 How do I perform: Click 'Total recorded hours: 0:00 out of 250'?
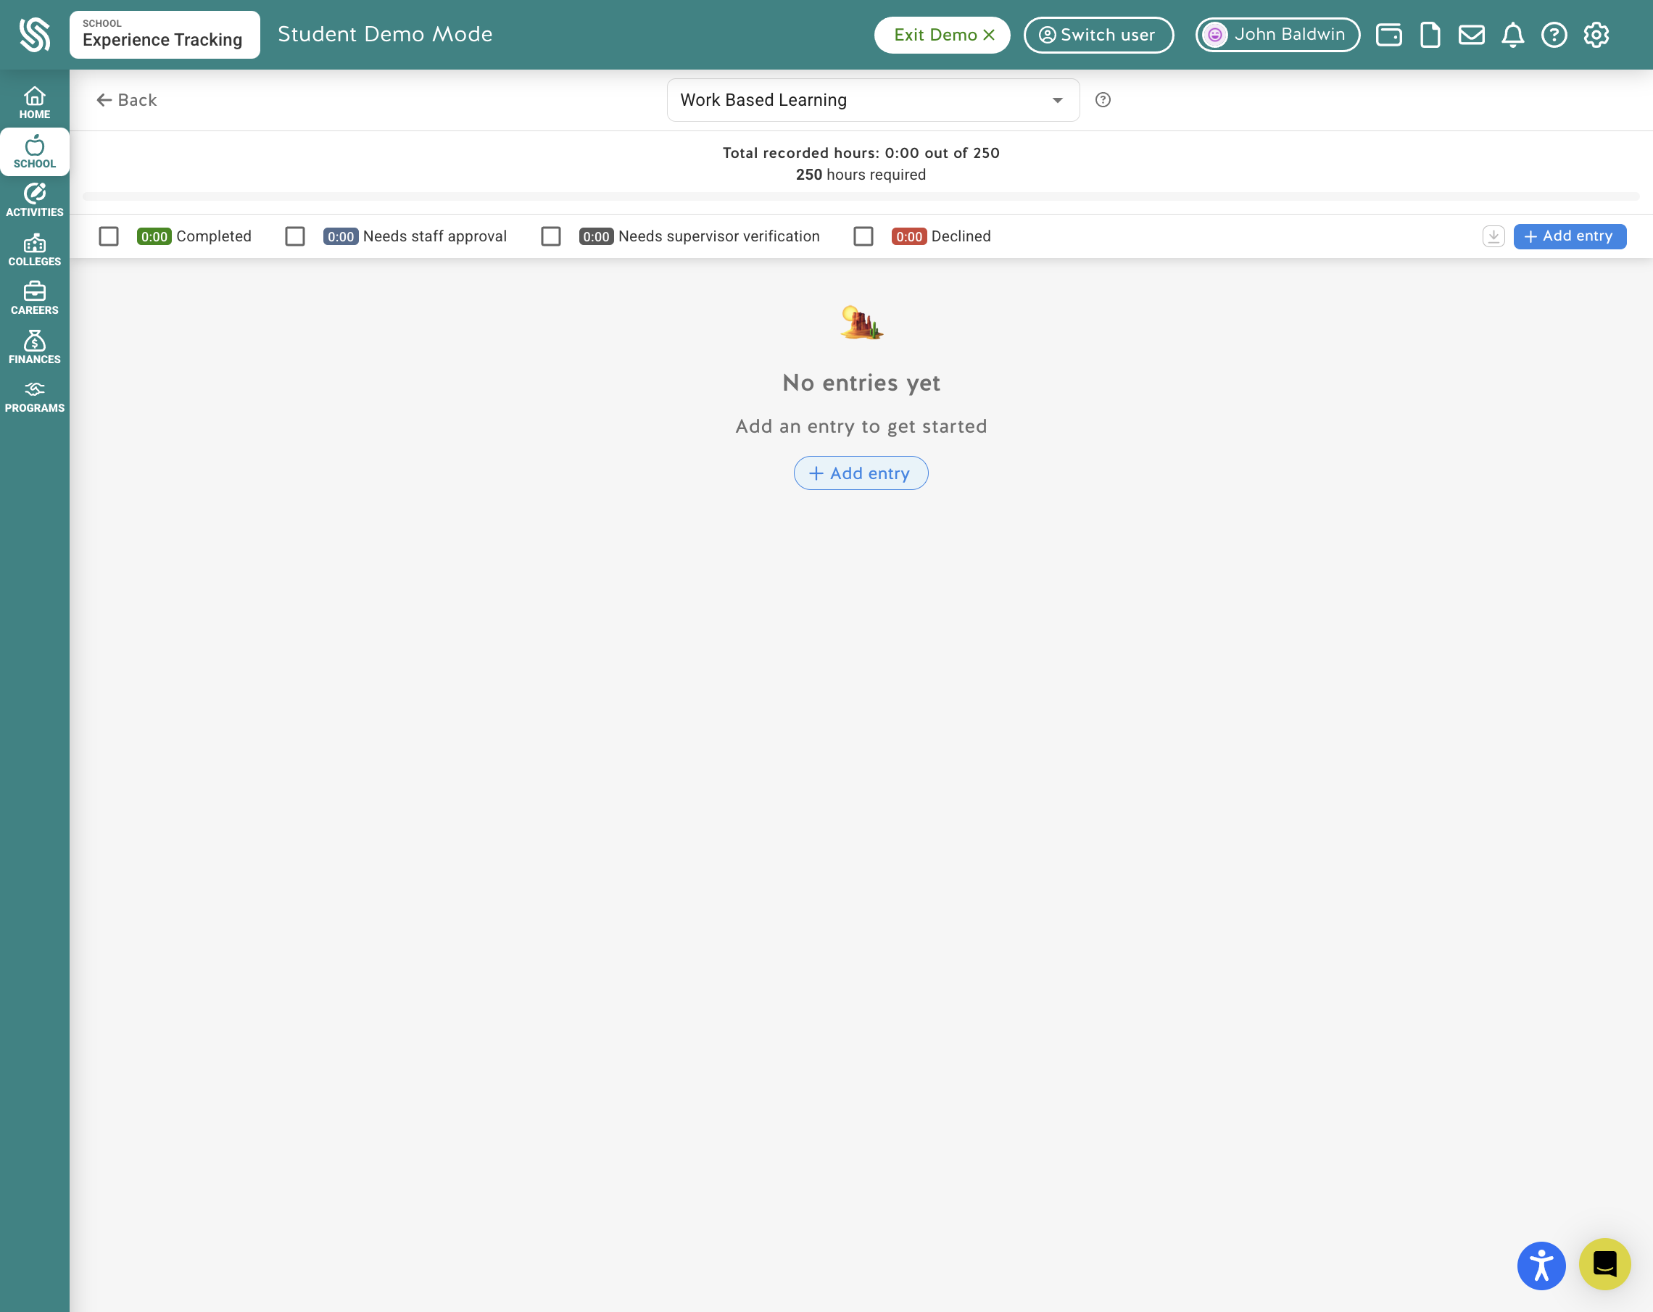tap(861, 152)
